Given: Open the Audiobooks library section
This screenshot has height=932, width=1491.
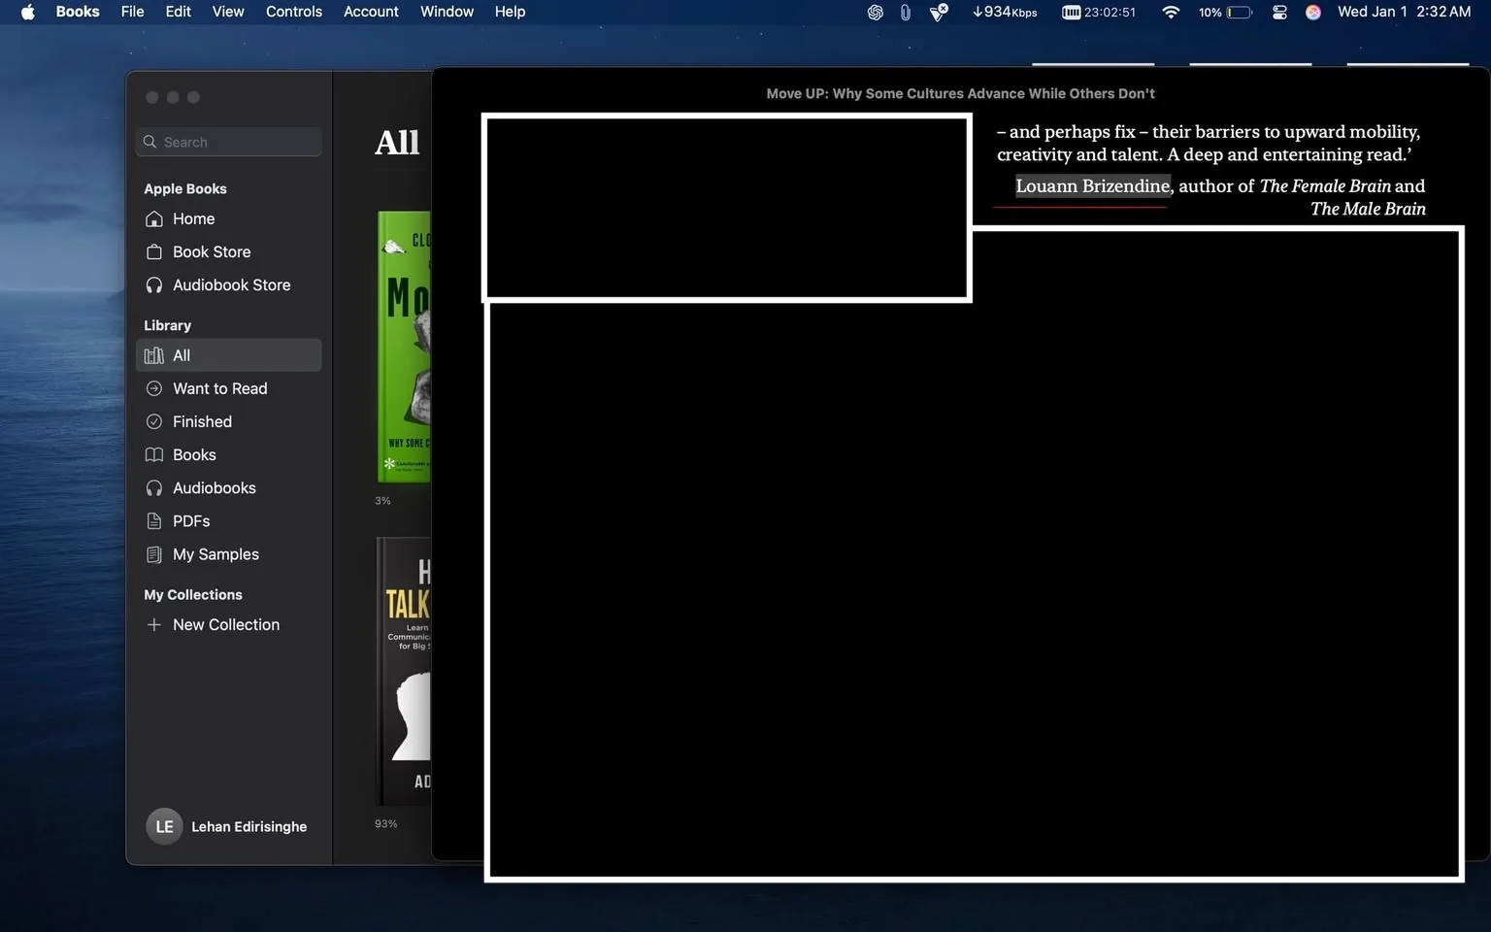Looking at the screenshot, I should click(214, 488).
